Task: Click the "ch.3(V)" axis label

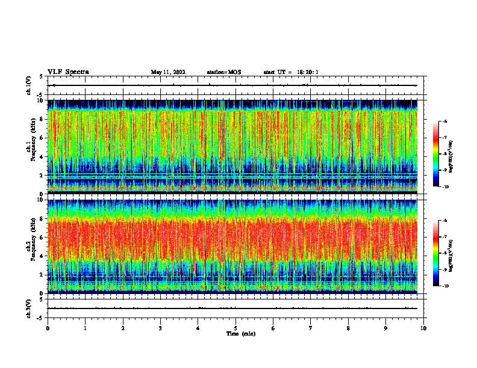Action: [29, 308]
